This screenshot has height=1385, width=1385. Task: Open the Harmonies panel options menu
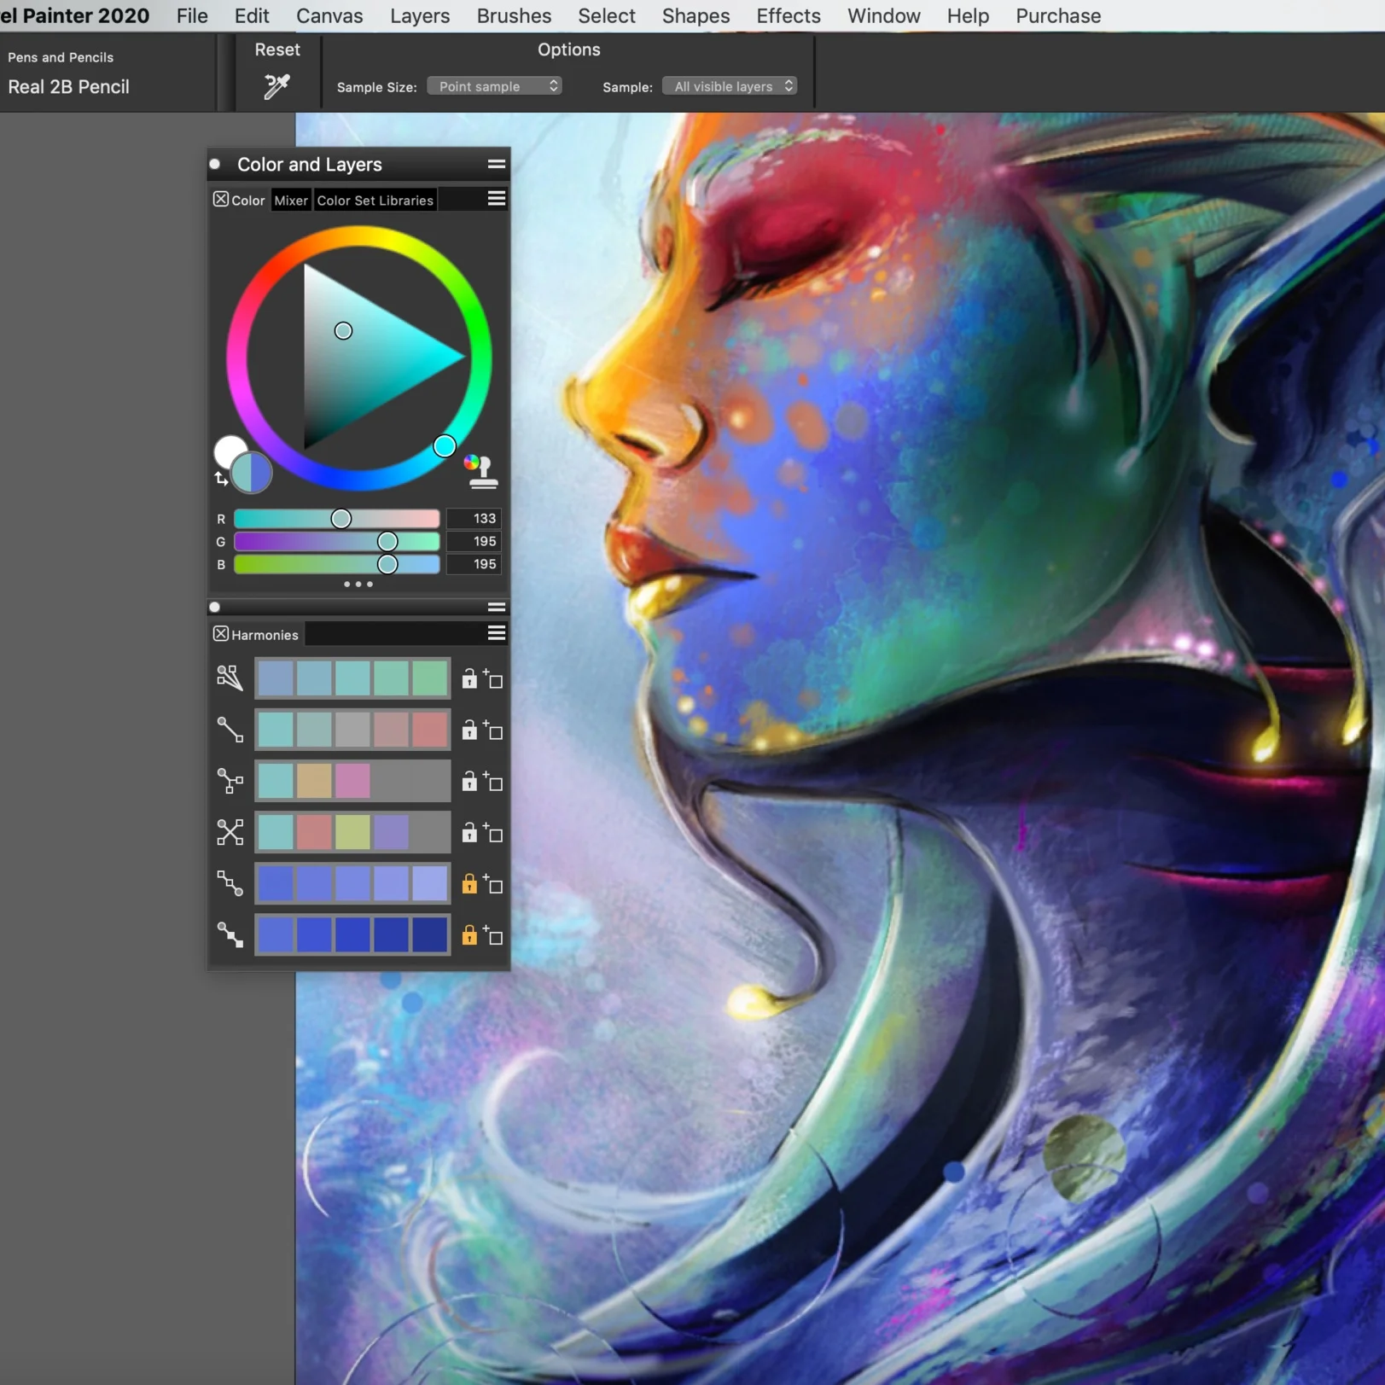coord(497,633)
